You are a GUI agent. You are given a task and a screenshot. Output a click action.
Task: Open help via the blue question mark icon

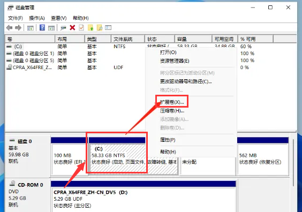click(42, 28)
